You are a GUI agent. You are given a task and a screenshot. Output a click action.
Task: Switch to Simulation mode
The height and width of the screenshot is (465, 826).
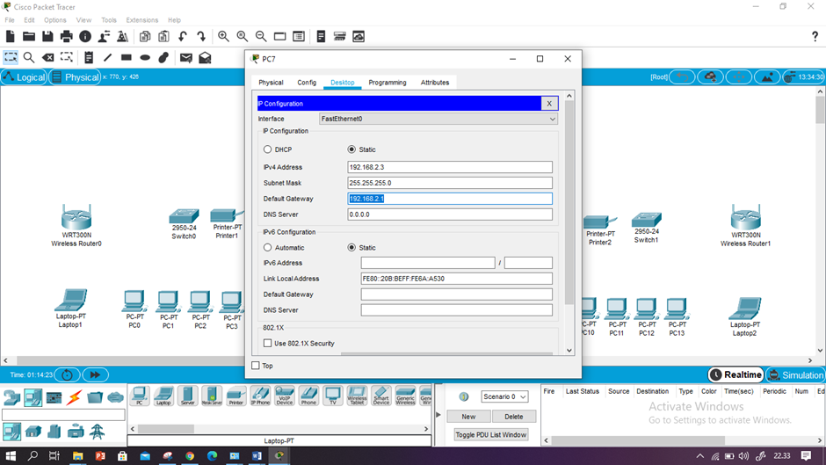coord(795,374)
